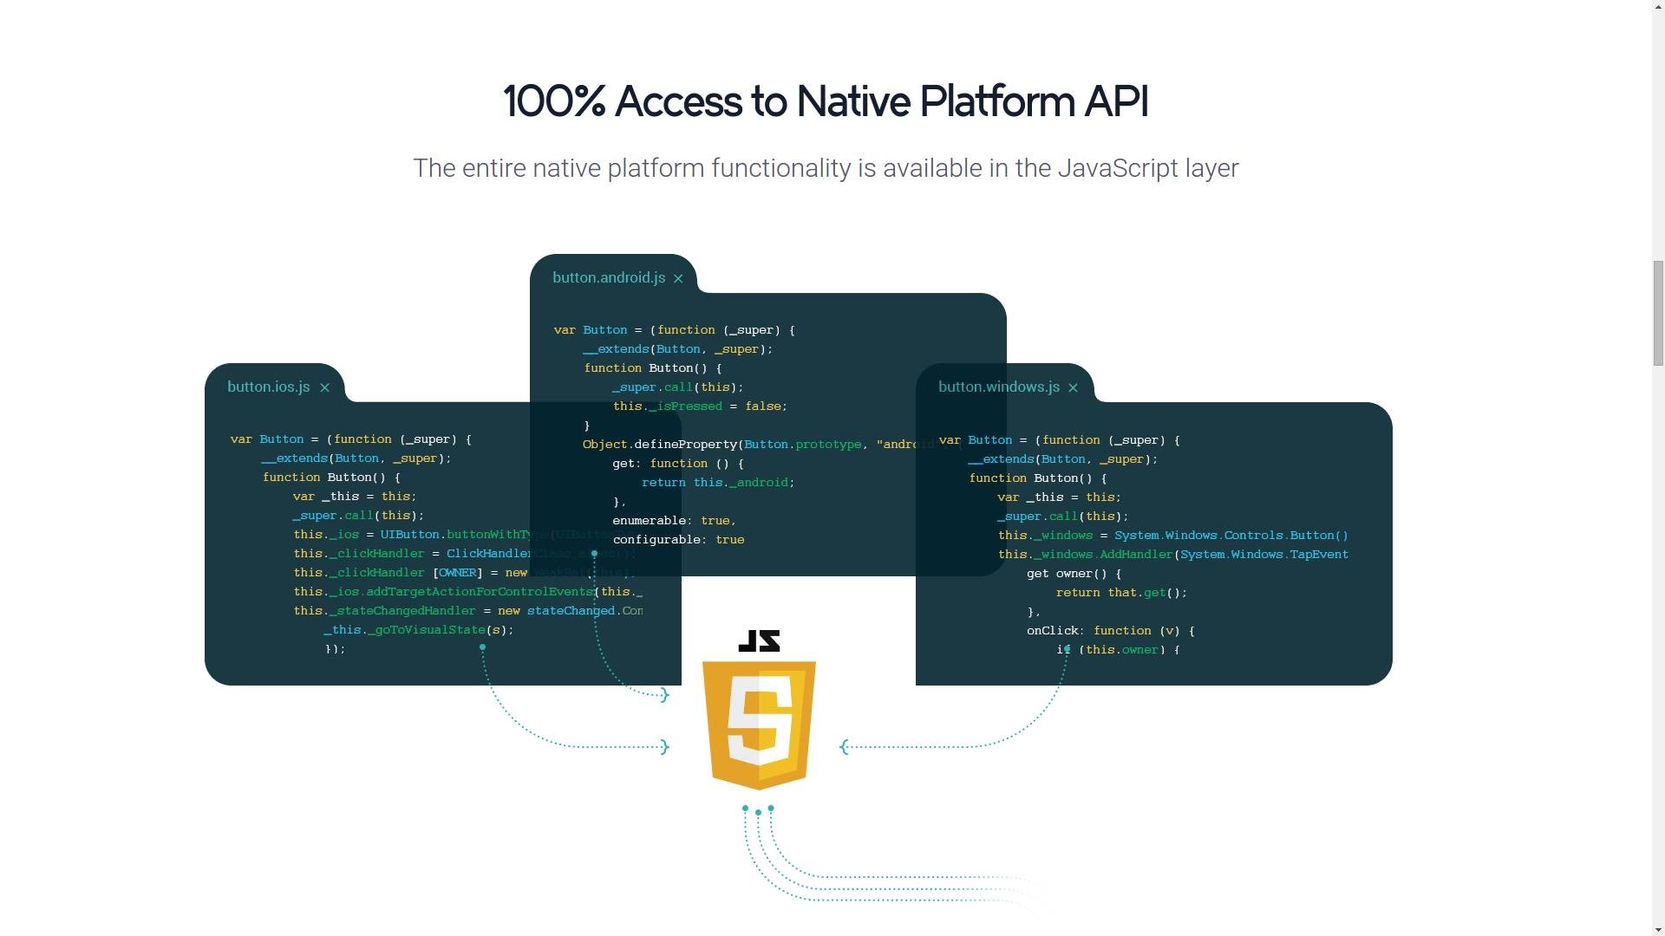This screenshot has height=936, width=1665.
Task: Click "this._windows.AddHandler" code line
Action: (x=1172, y=555)
